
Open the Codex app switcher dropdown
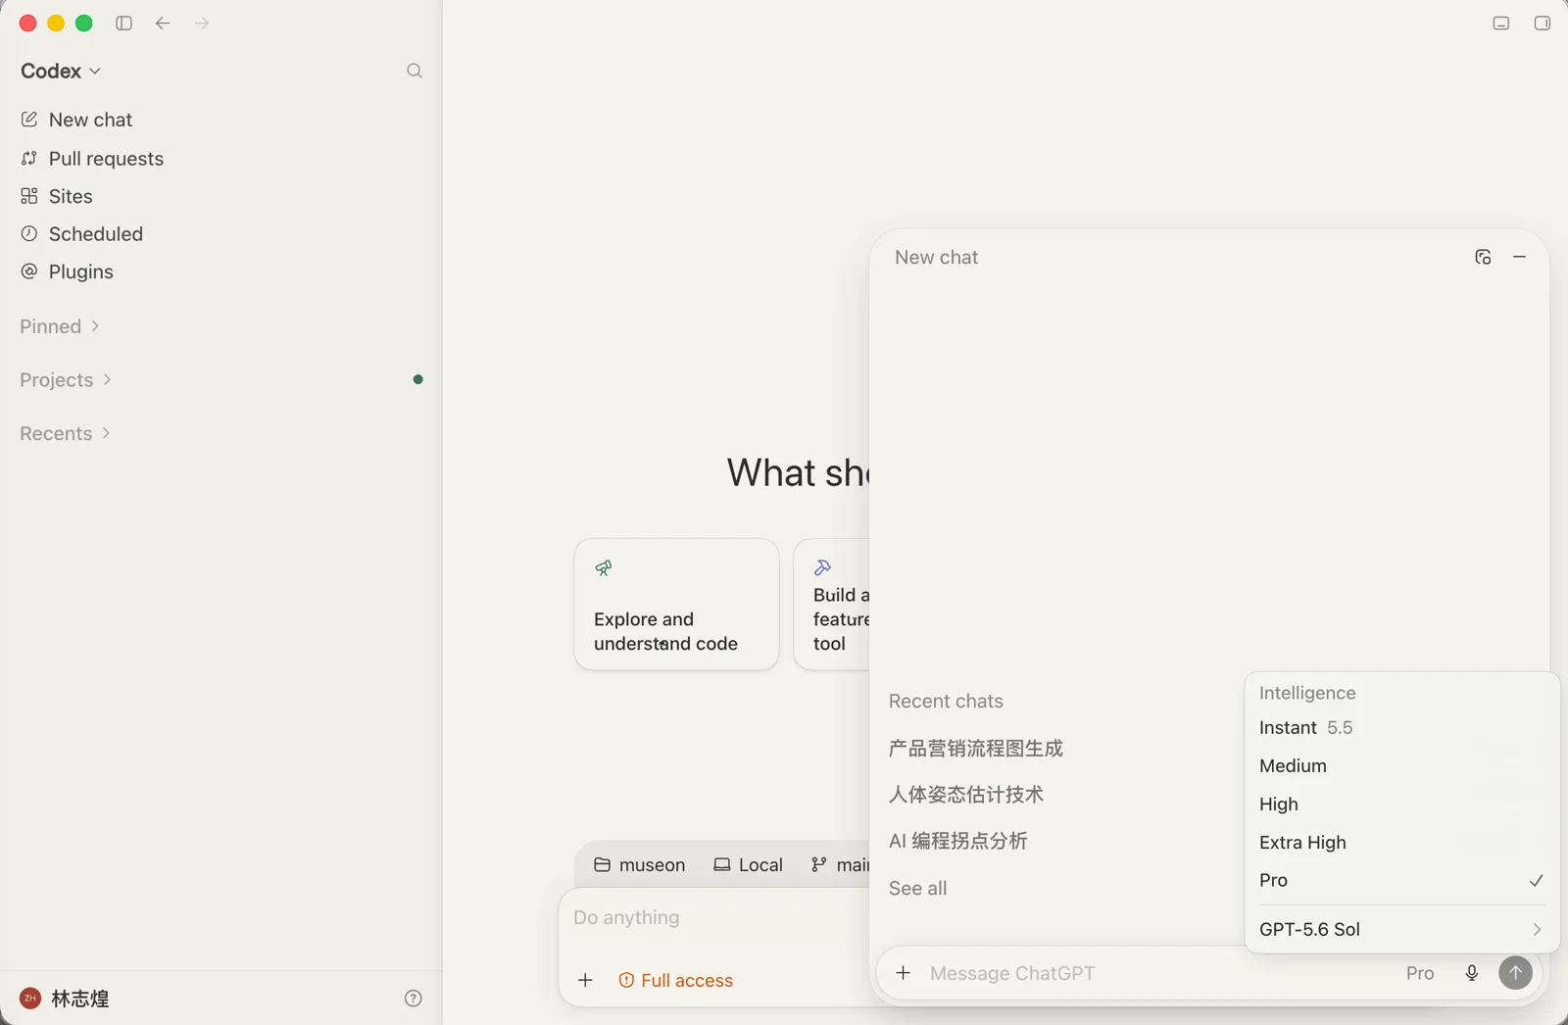pos(61,71)
